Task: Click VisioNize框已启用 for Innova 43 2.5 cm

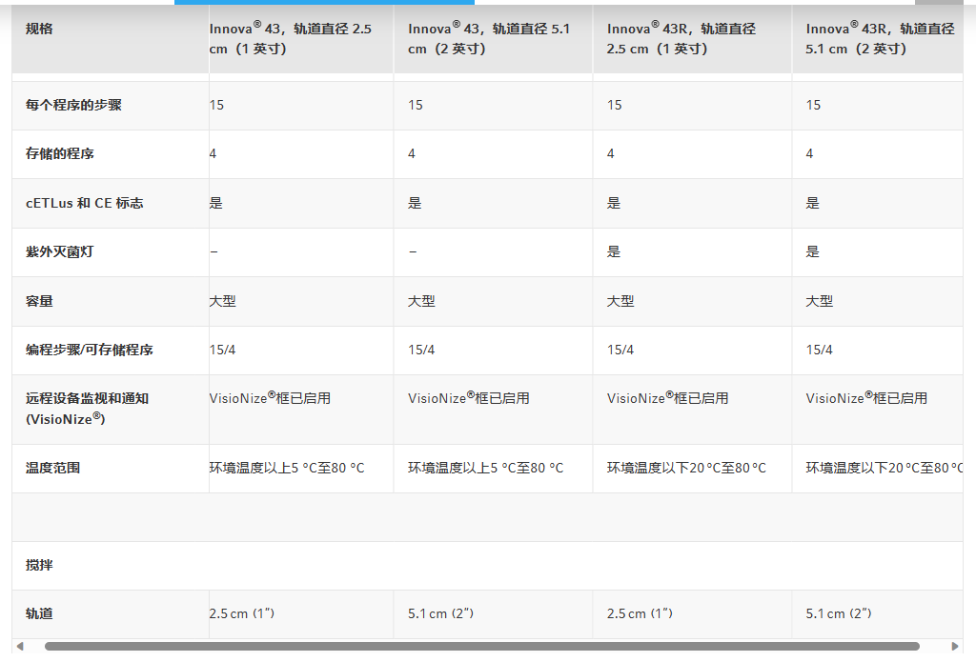Action: point(270,398)
